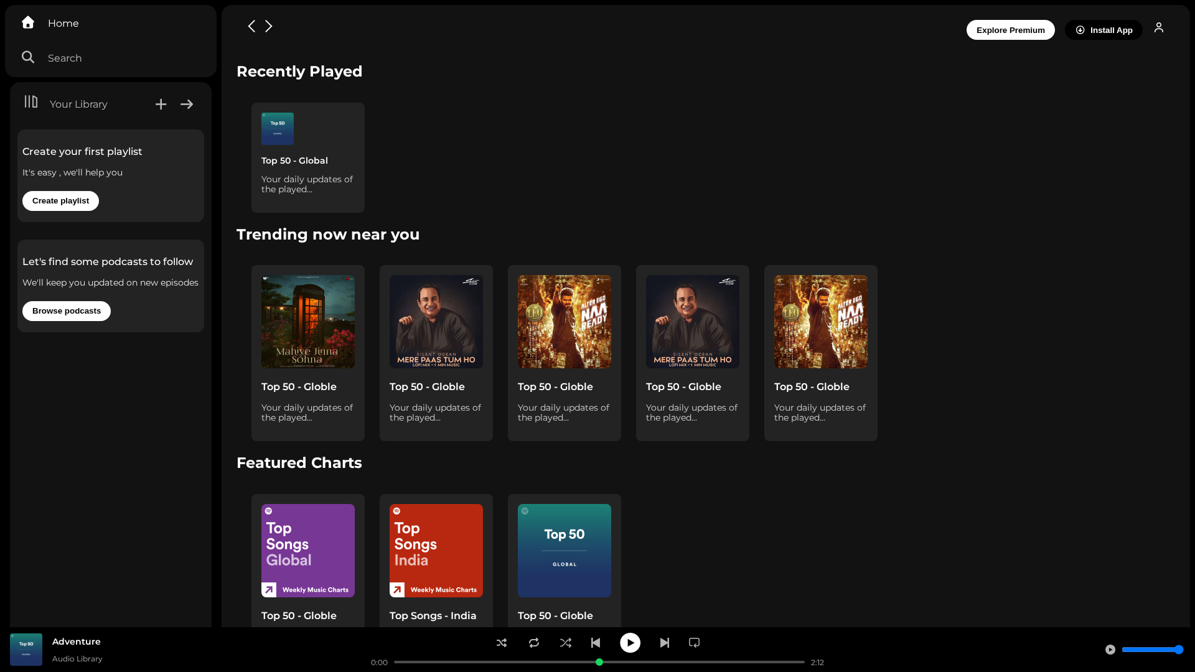Click the bold shuffle icon left of repeat
This screenshot has width=1195, height=672.
click(502, 643)
